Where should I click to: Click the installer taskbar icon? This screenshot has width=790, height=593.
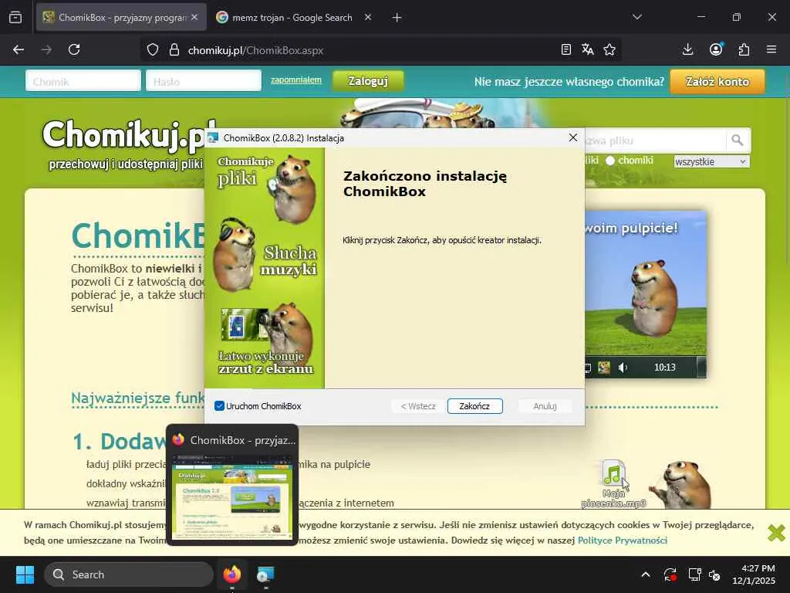[x=265, y=574]
